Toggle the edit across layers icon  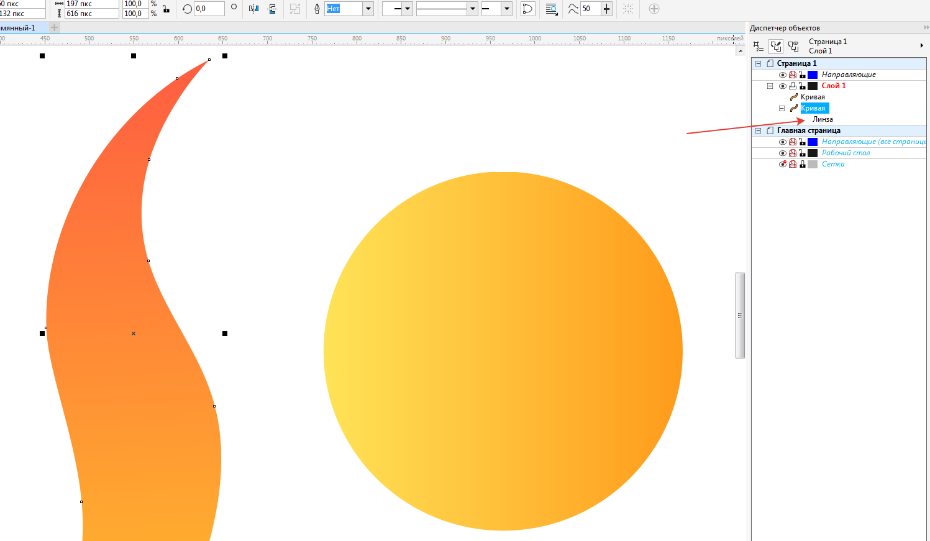pyautogui.click(x=776, y=47)
